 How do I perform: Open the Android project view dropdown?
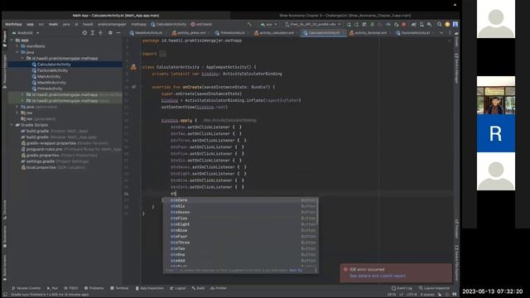[26, 33]
